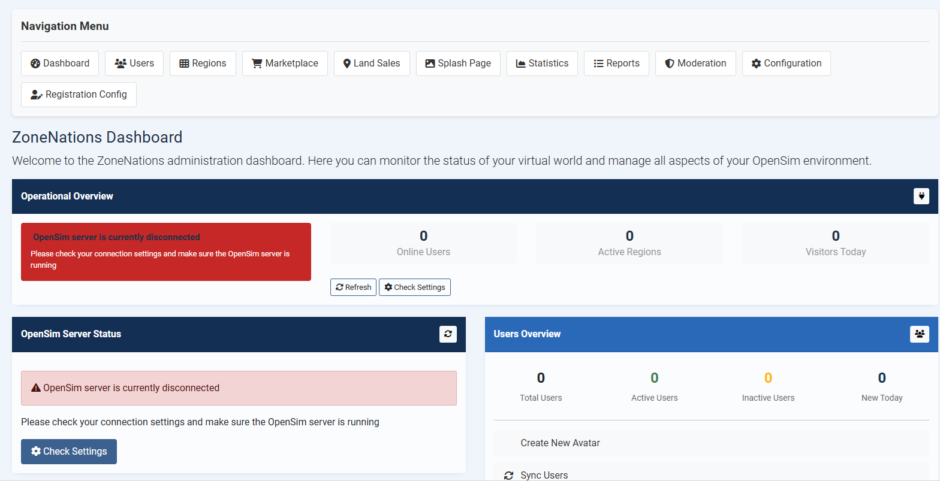The width and height of the screenshot is (940, 481).
Task: Click the blue Check Settings button
Action: pos(69,452)
